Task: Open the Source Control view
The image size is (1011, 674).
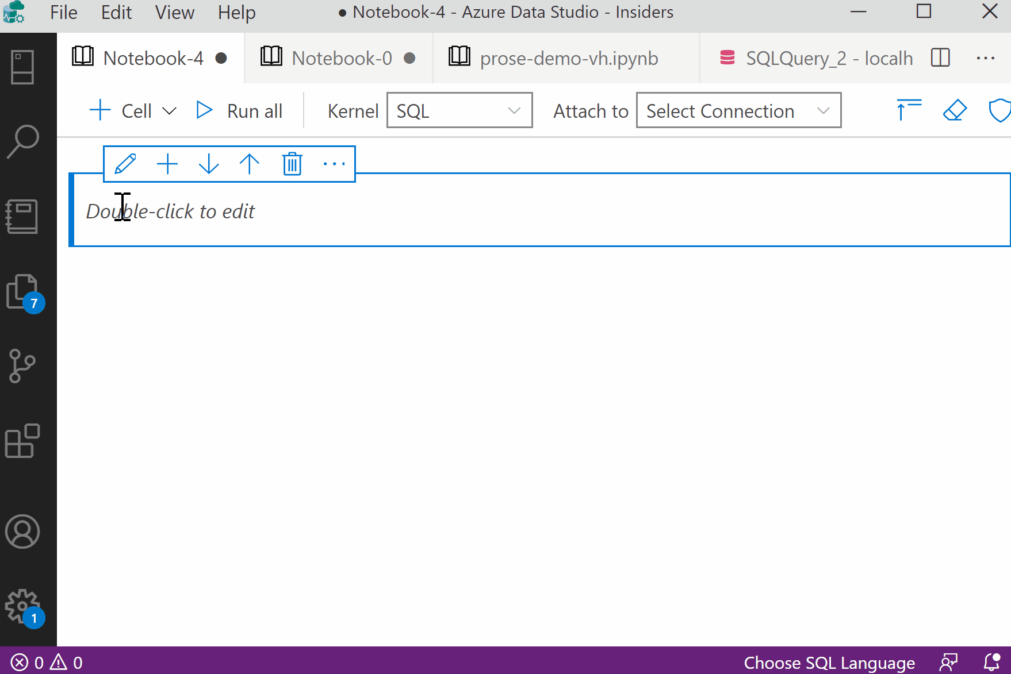Action: (23, 366)
